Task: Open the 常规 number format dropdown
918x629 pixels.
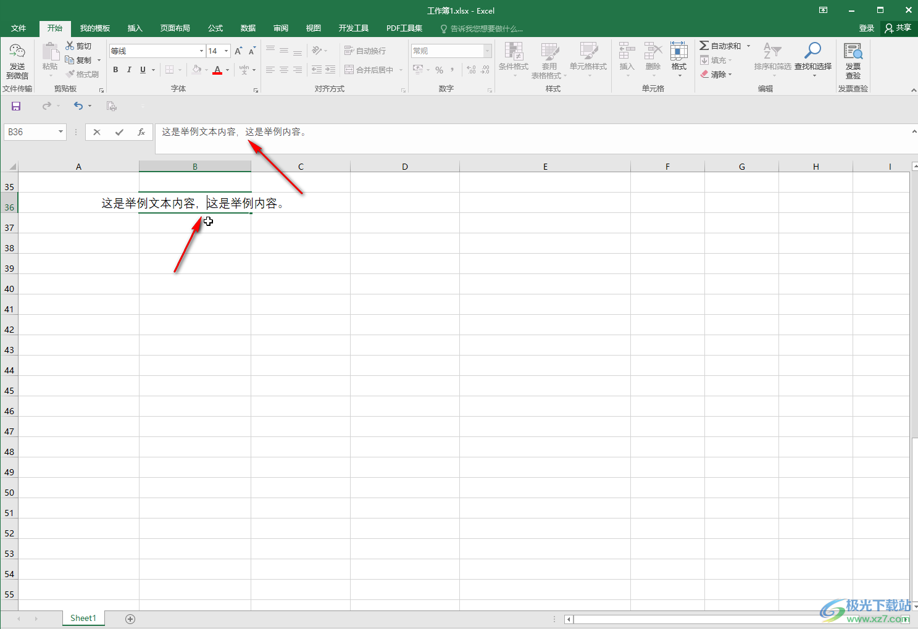Action: [487, 51]
